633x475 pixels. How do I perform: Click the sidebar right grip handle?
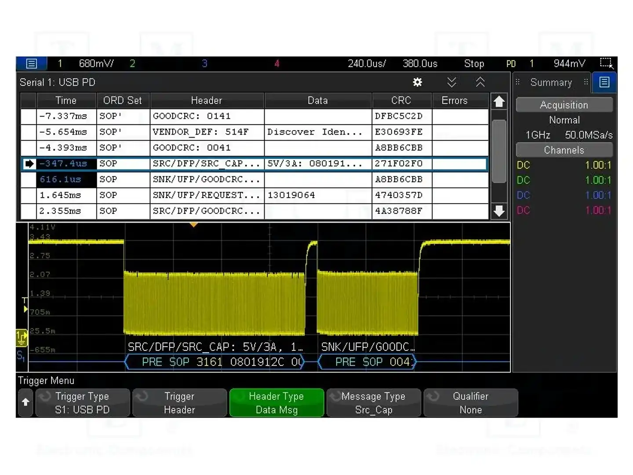[x=586, y=82]
